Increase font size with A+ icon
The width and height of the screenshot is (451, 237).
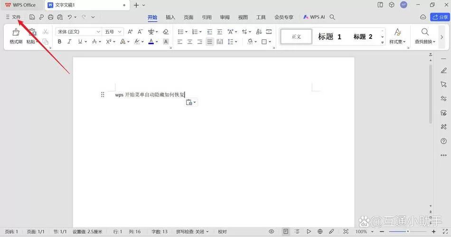130,32
